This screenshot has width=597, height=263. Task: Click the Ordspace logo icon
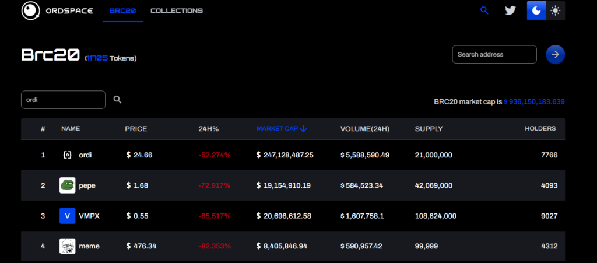(29, 10)
